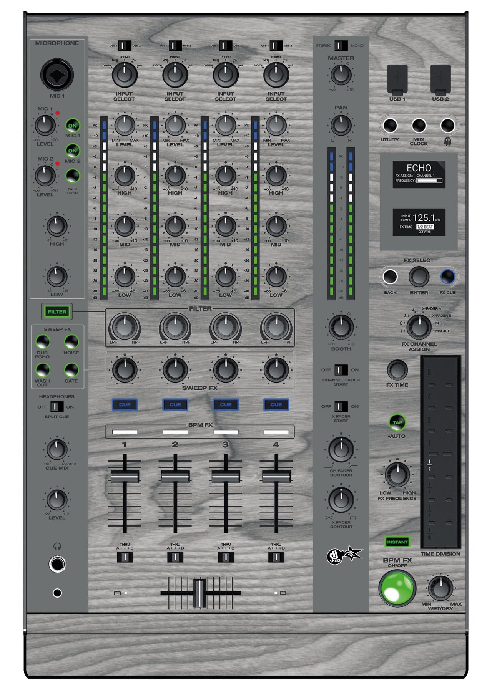The width and height of the screenshot is (492, 699).
Task: Click channel 1 BPM FX indicator bar
Action: click(125, 432)
